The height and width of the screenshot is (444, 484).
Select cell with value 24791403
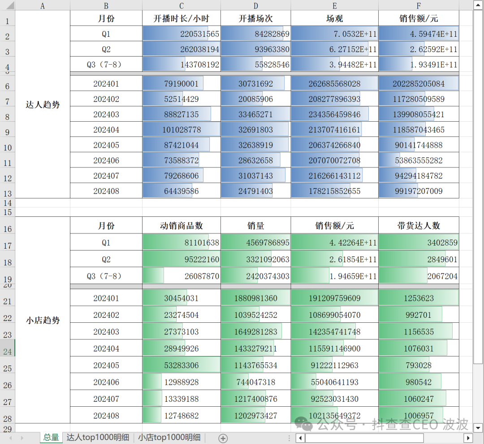point(255,191)
